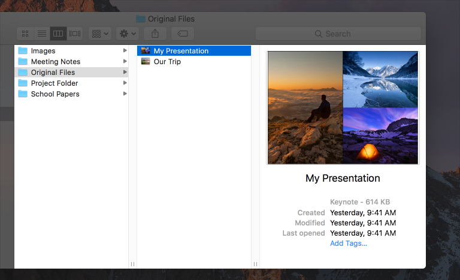
Task: Switch to column view
Action: pyautogui.click(x=58, y=34)
